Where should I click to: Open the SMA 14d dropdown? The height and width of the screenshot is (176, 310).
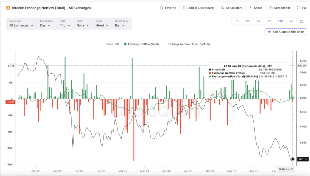[x=65, y=24]
